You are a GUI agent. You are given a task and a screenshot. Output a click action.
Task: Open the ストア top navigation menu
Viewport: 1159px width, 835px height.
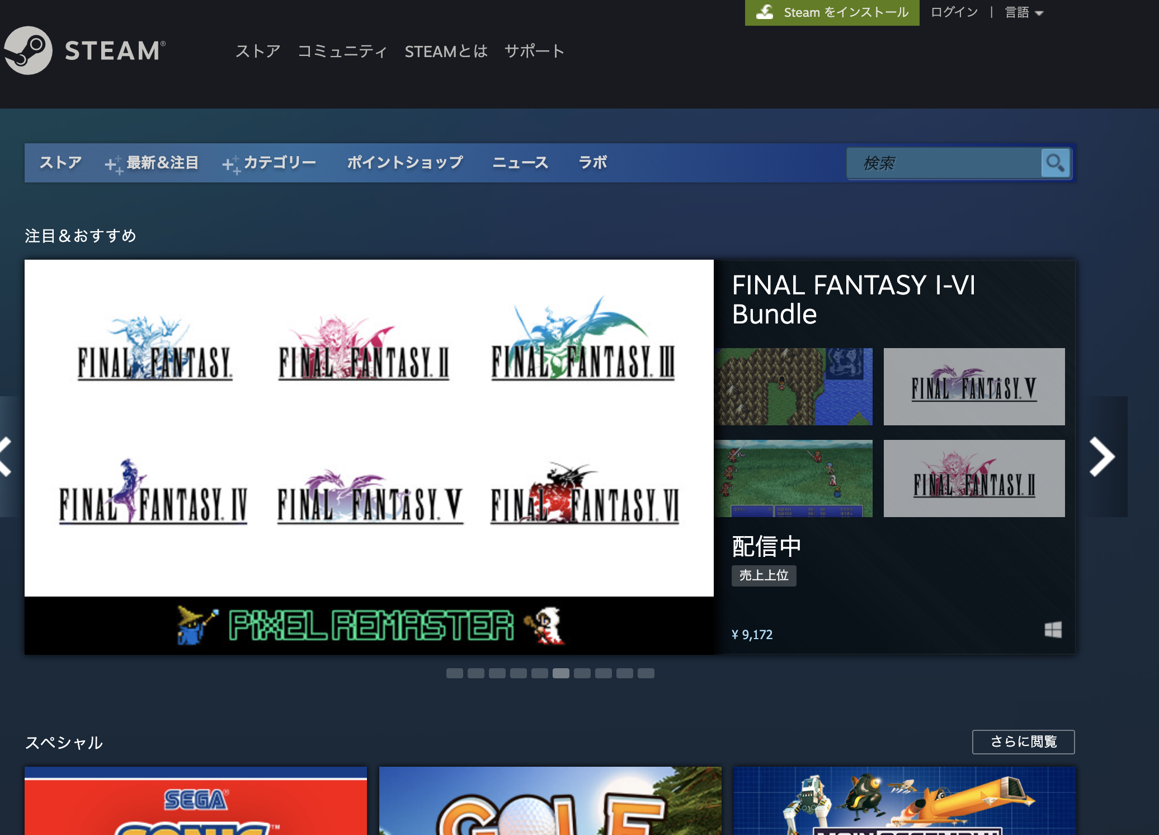[258, 51]
